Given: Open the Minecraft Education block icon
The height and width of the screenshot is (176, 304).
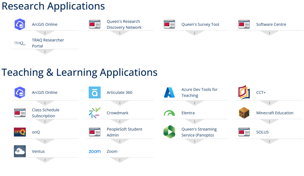Looking at the screenshot, I should [244, 113].
